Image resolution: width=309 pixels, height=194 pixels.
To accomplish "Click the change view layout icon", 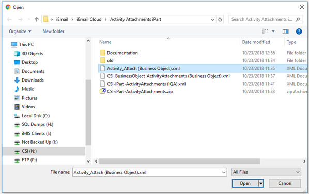I will pyautogui.click(x=265, y=31).
